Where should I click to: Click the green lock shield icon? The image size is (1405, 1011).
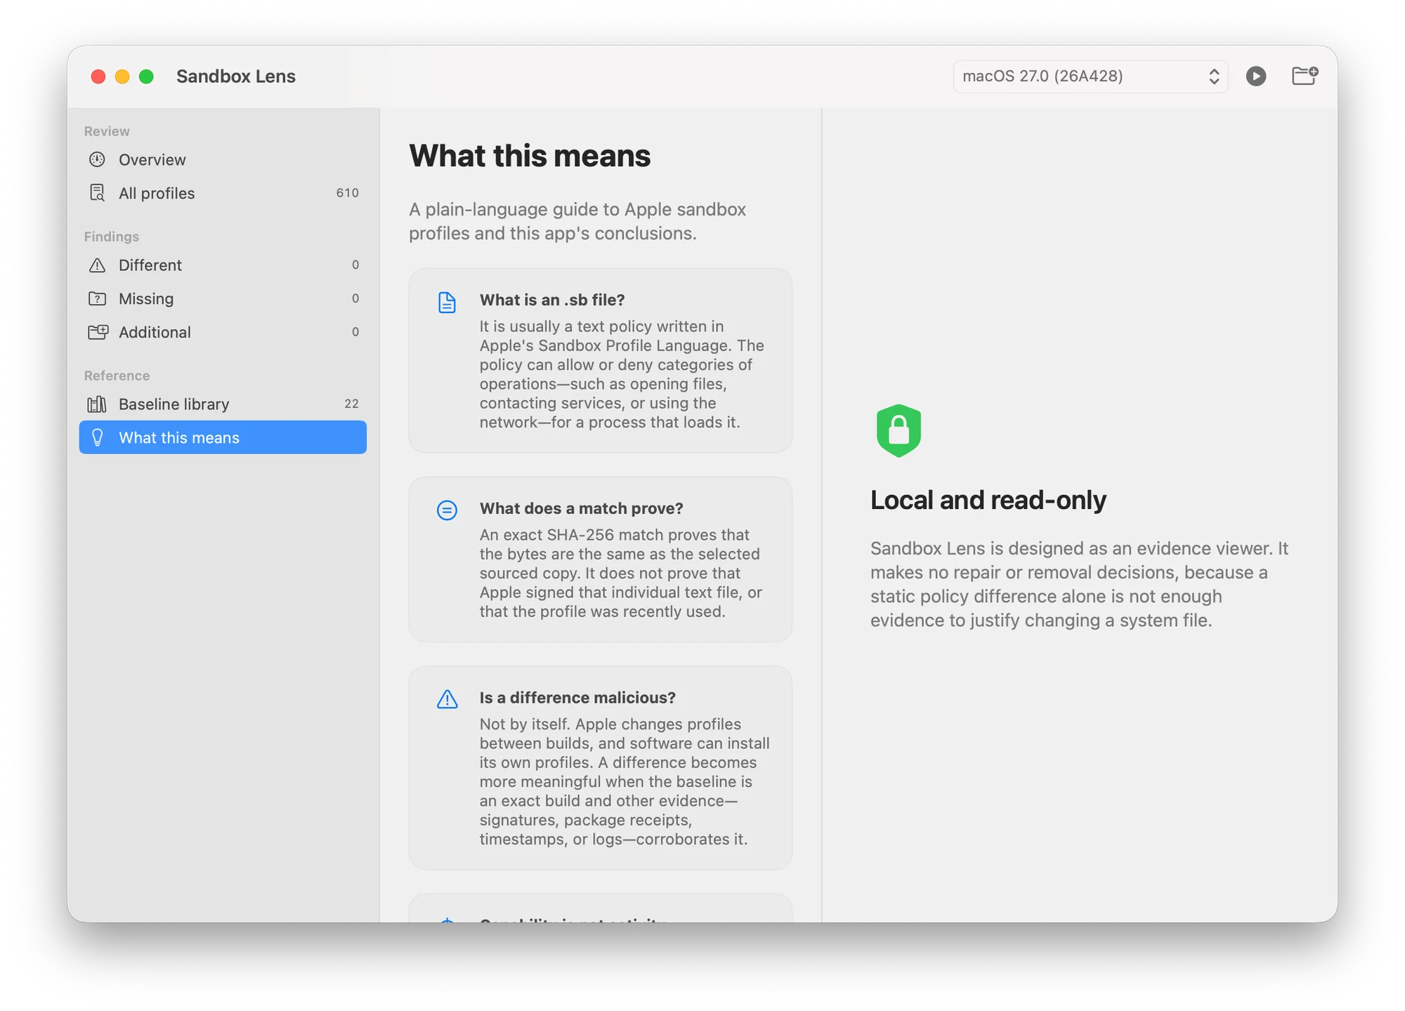(x=898, y=430)
